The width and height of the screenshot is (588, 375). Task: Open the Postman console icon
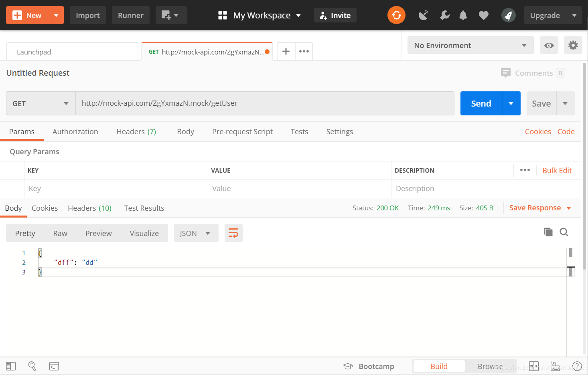point(54,366)
